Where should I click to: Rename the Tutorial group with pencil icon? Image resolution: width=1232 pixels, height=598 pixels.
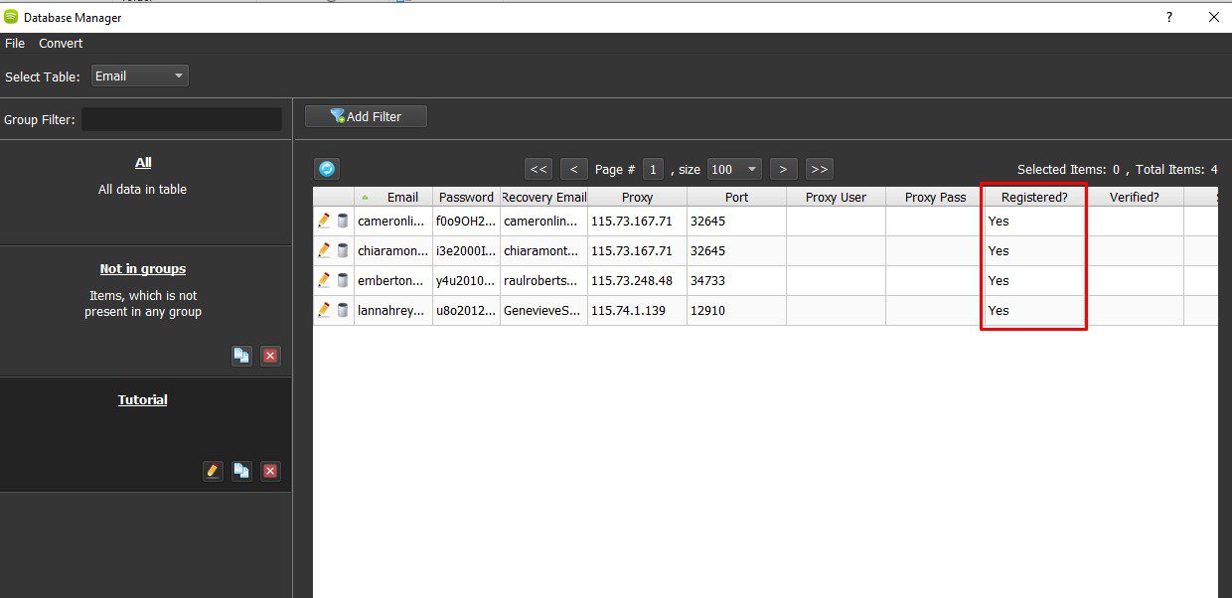click(213, 471)
